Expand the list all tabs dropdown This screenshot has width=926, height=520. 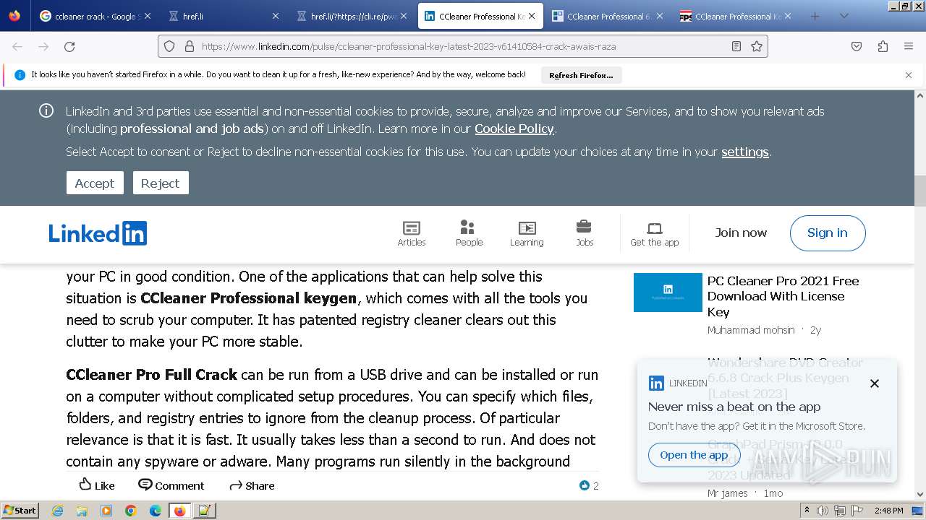point(844,16)
